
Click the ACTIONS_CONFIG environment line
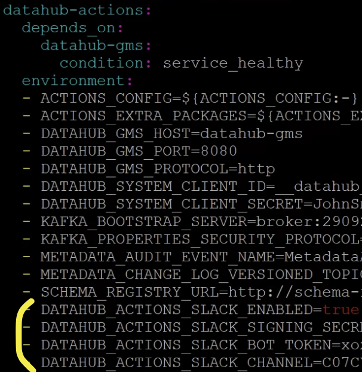199,99
